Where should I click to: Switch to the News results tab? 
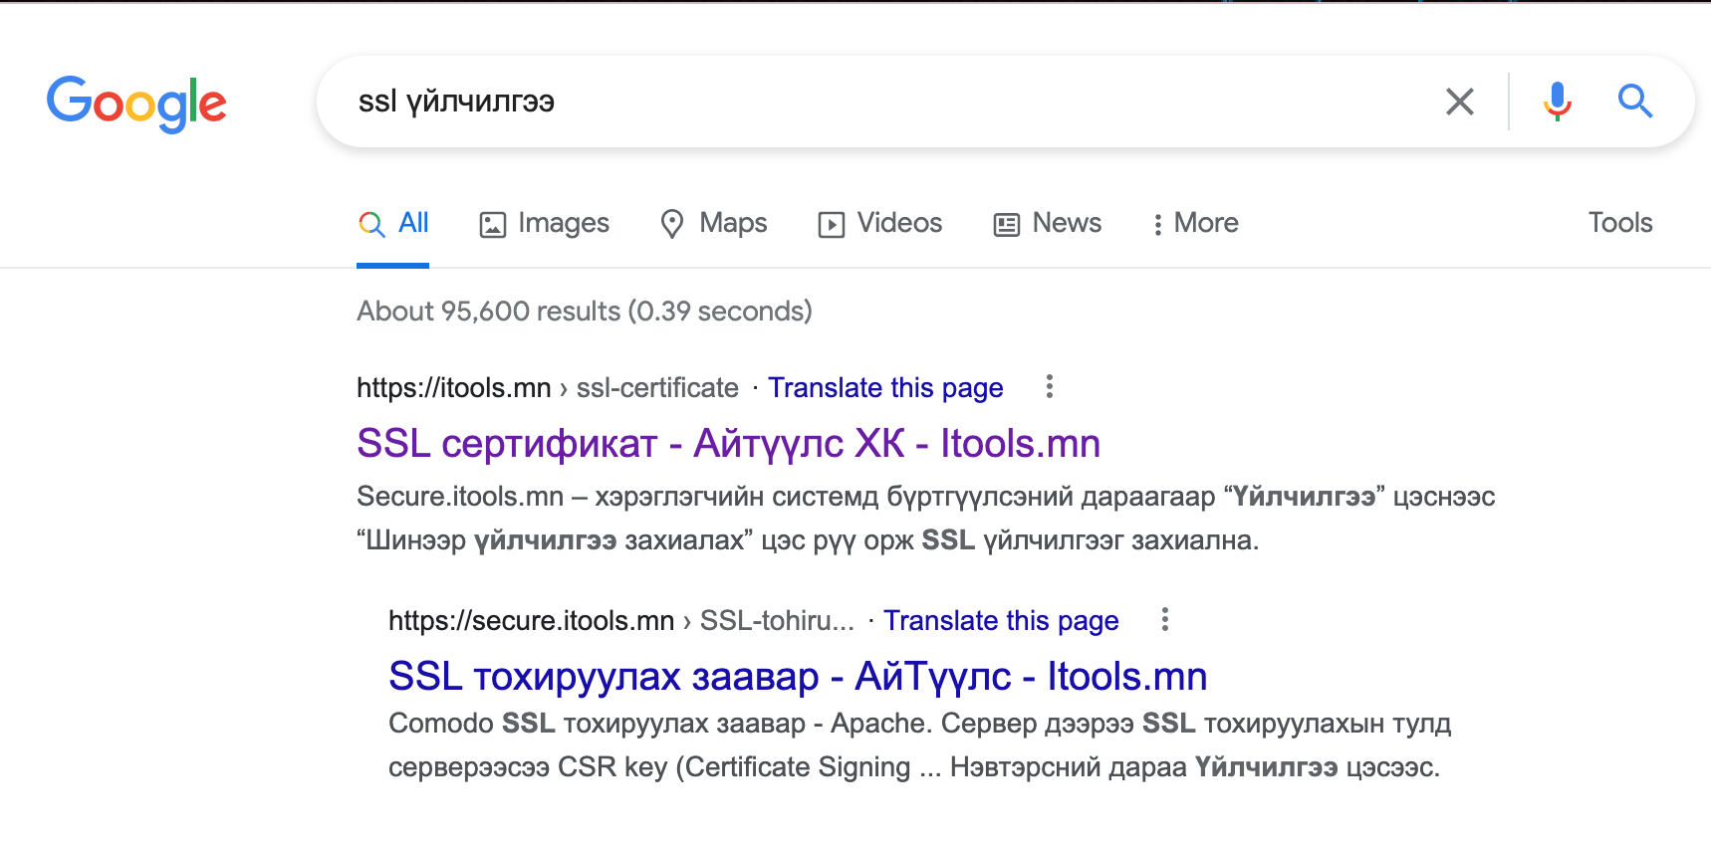pos(1047,223)
